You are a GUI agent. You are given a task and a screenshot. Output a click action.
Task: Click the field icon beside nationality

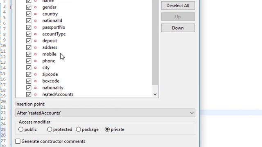(x=36, y=88)
